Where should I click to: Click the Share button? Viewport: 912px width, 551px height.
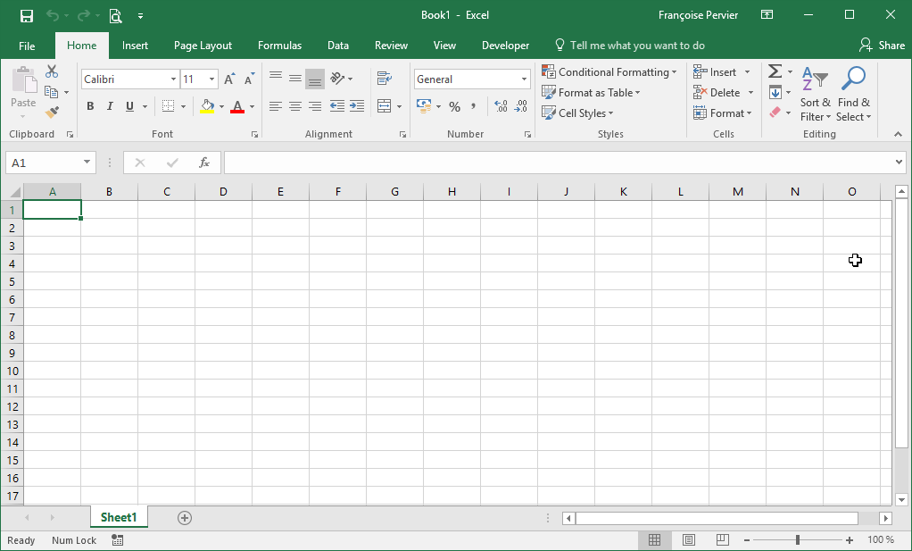tap(882, 46)
